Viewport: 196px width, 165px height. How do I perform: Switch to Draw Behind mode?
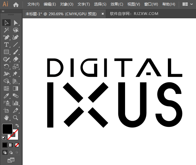tap(11, 152)
